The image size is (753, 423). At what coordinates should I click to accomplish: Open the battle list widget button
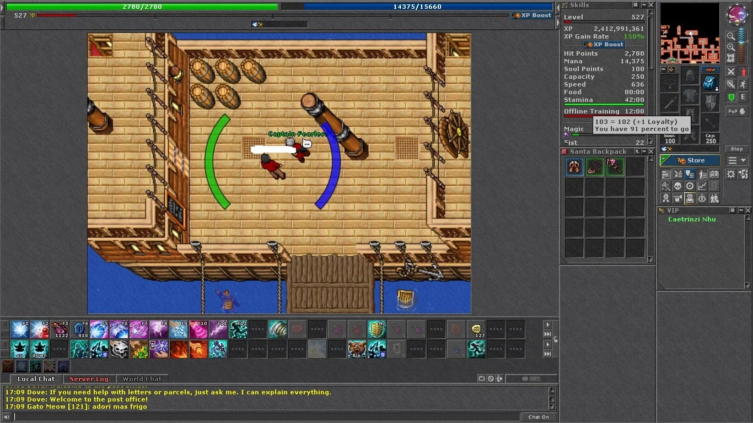(x=679, y=173)
